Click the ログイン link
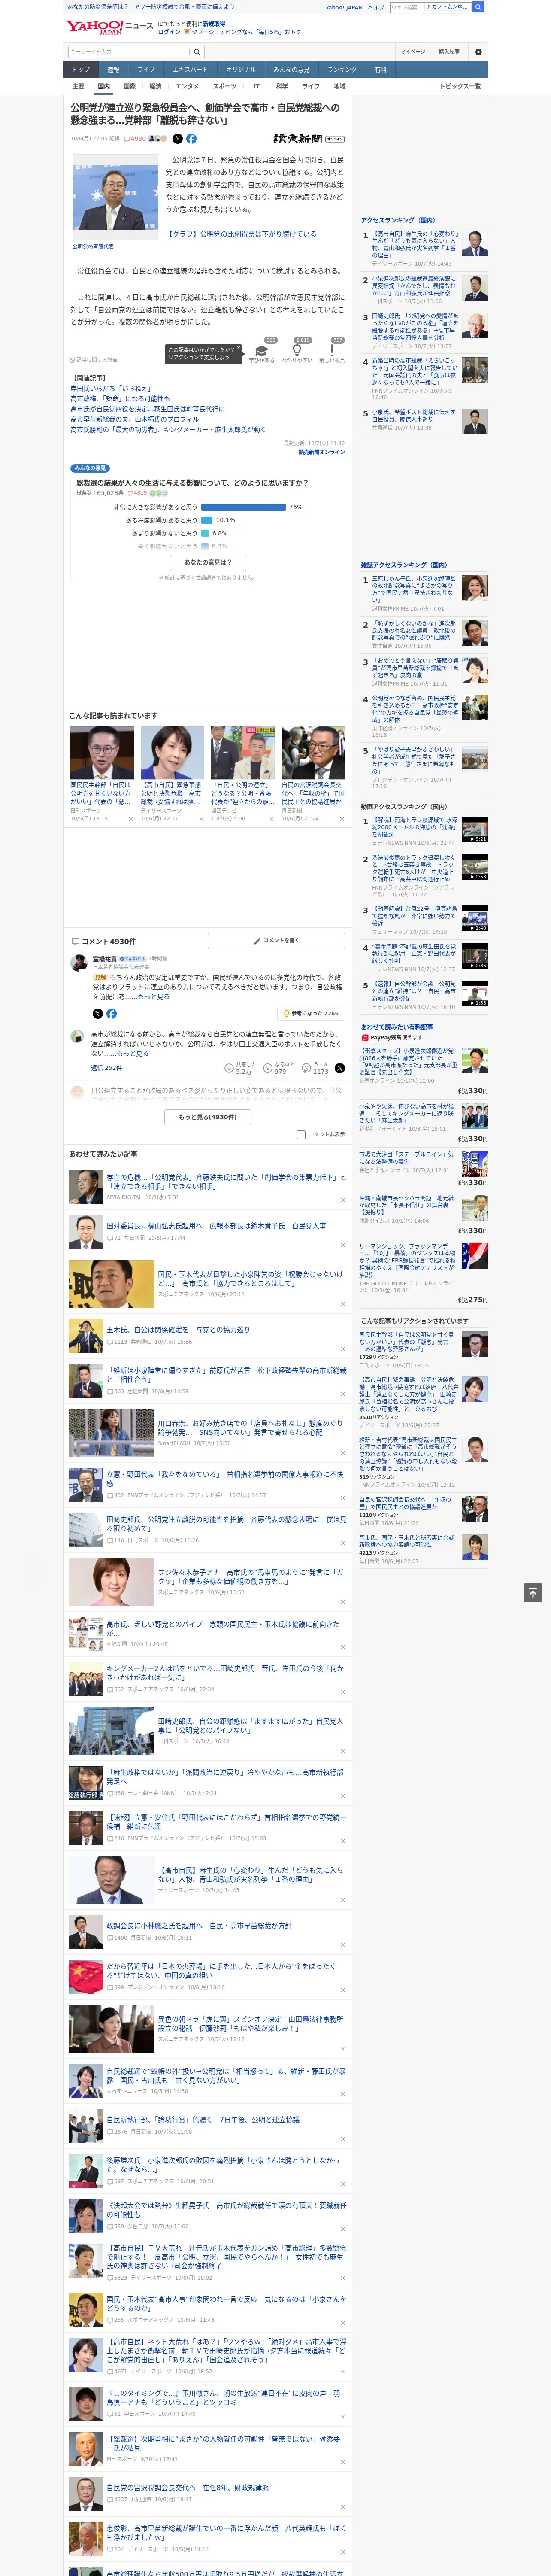Image resolution: width=551 pixels, height=2576 pixels. pos(169,32)
